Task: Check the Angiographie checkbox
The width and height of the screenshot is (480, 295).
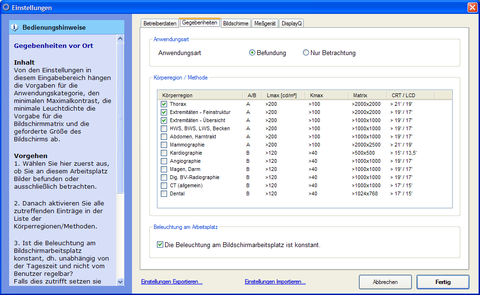Action: [x=164, y=161]
